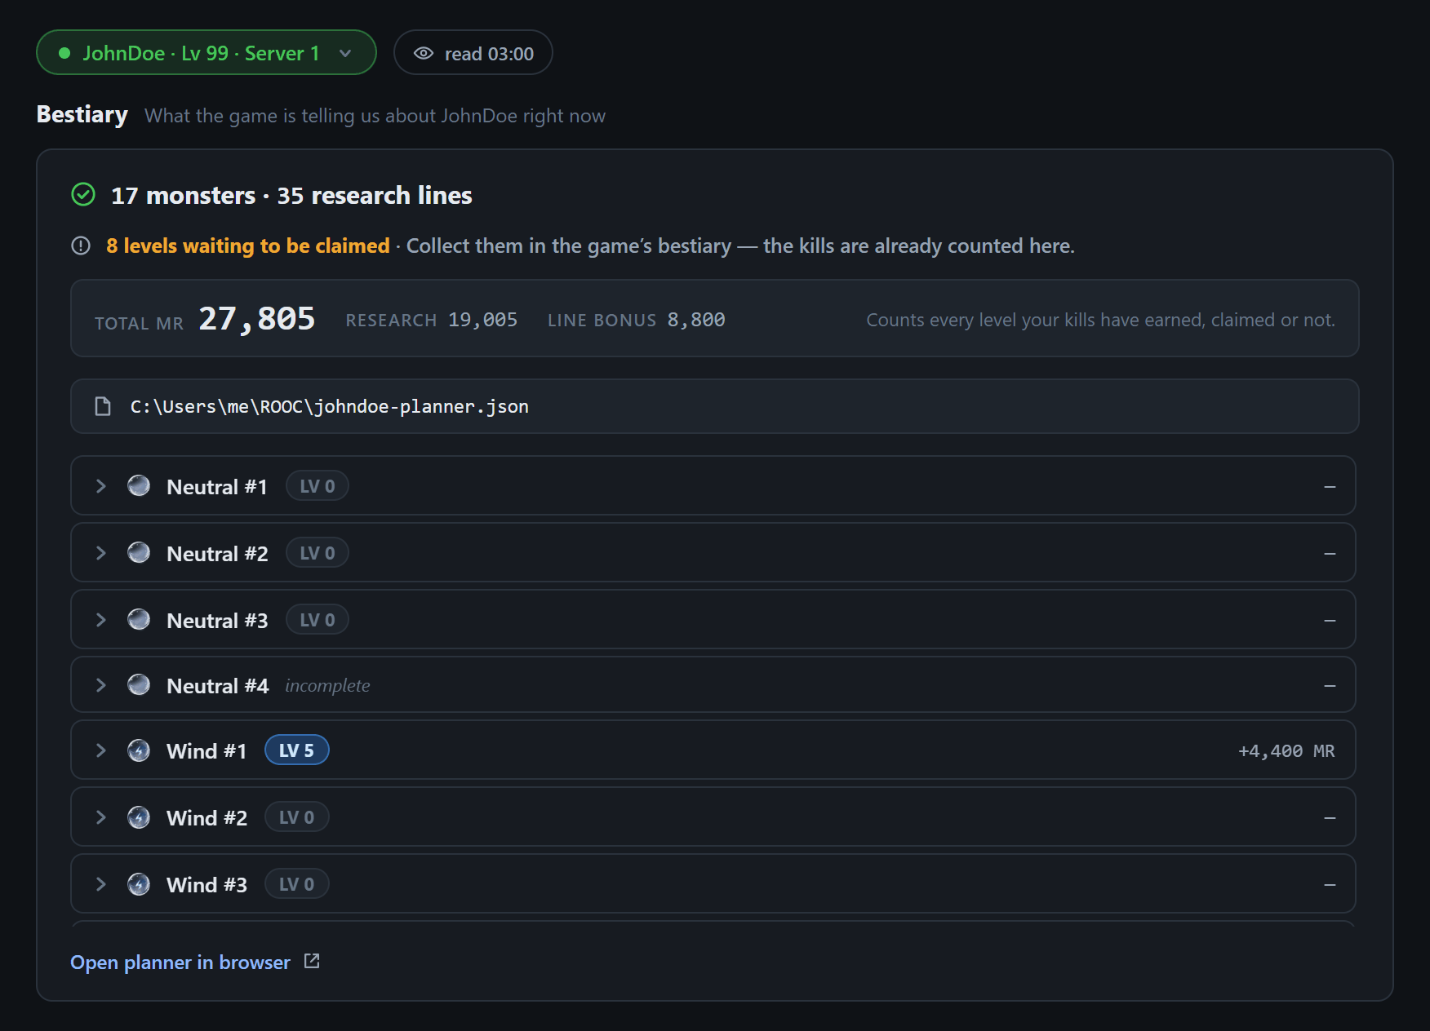Click the green check icon beside 17 monsters
This screenshot has height=1031, width=1430.
coord(83,195)
